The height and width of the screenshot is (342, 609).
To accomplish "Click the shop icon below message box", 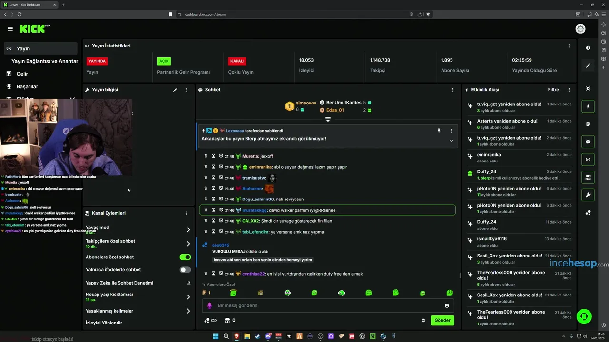I will coord(227,320).
